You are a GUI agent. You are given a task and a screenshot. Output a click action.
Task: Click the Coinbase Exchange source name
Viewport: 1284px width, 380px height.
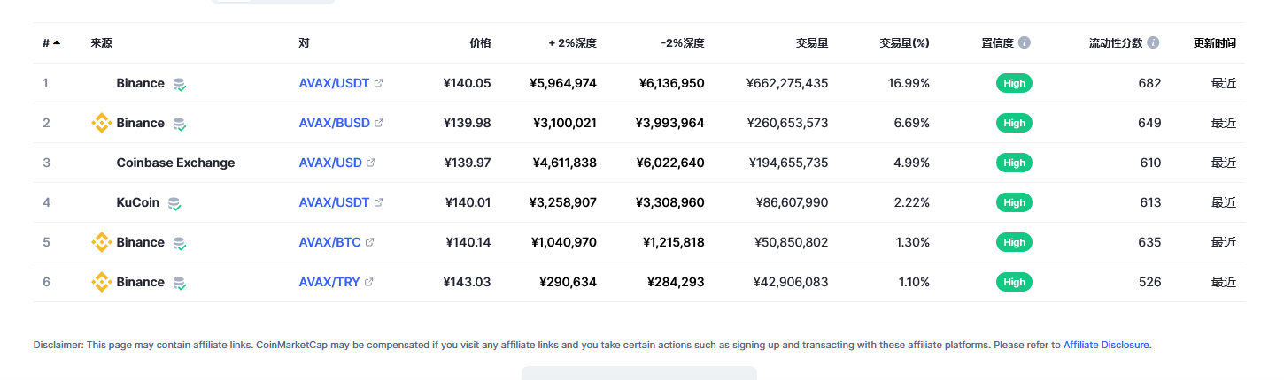pyautogui.click(x=175, y=163)
